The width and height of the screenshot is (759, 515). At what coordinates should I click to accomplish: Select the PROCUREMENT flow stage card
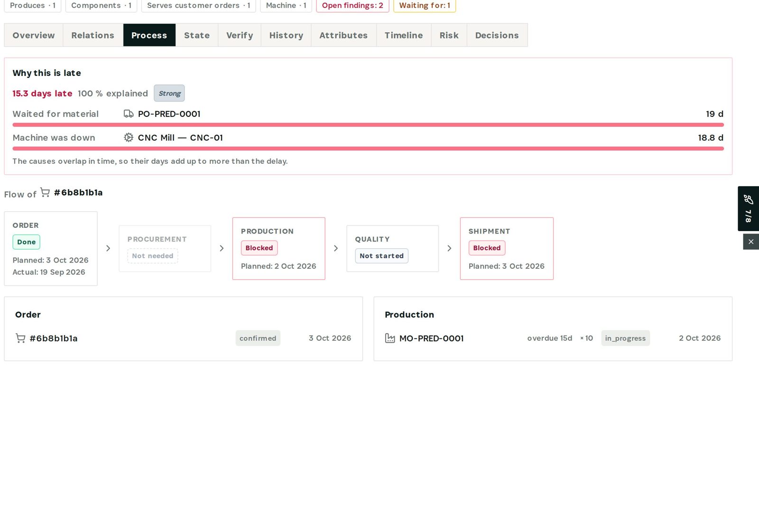(x=165, y=249)
